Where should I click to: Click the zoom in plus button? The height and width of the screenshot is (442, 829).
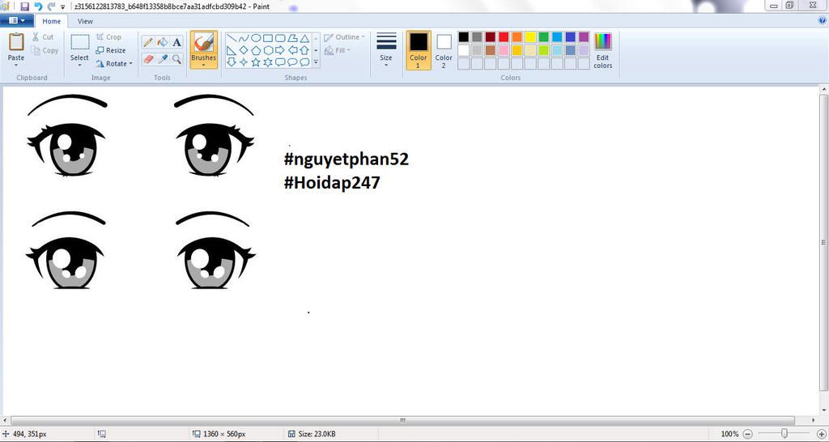tap(821, 434)
